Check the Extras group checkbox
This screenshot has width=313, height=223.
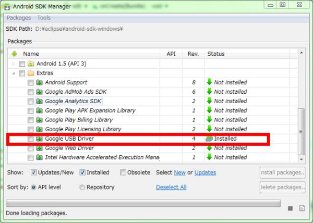(x=22, y=73)
